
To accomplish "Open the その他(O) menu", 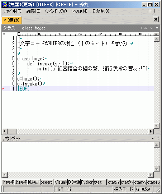I will click(101, 11).
